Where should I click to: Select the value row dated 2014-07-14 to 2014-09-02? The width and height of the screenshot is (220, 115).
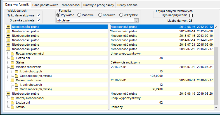click(x=162, y=40)
